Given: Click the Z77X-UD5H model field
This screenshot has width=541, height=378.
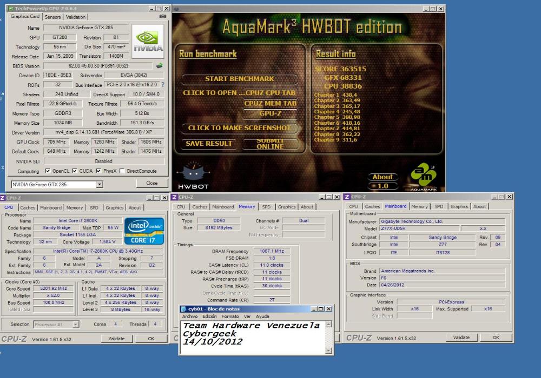Looking at the screenshot, I should pyautogui.click(x=419, y=228).
